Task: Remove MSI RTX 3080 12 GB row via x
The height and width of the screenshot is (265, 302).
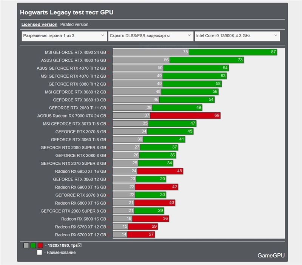Action: (109, 92)
